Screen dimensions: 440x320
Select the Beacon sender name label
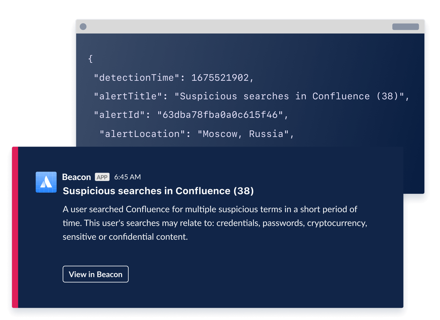coord(77,177)
